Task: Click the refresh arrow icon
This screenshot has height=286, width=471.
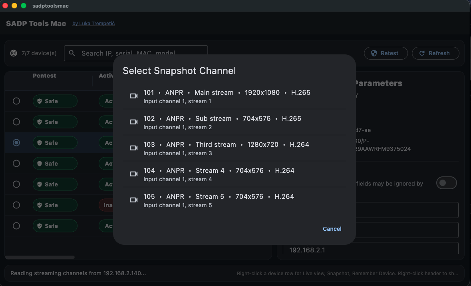Action: [x=422, y=53]
